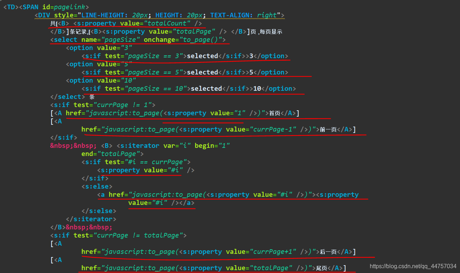Click the SPAN id=pagelink text

pyautogui.click(x=55, y=7)
